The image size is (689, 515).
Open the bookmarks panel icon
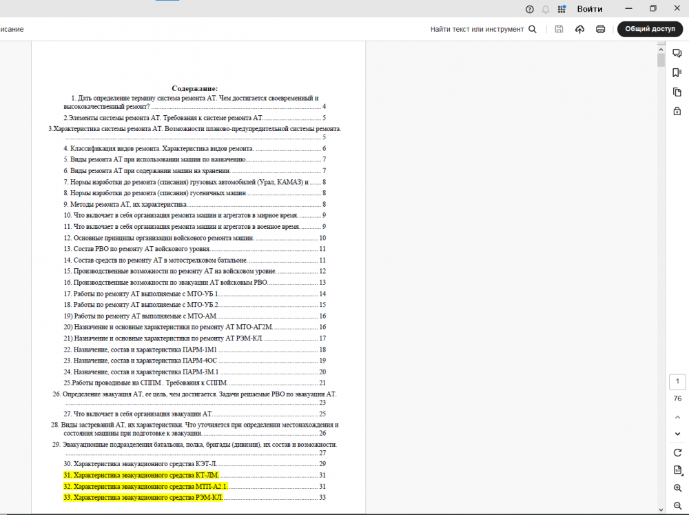click(x=677, y=72)
